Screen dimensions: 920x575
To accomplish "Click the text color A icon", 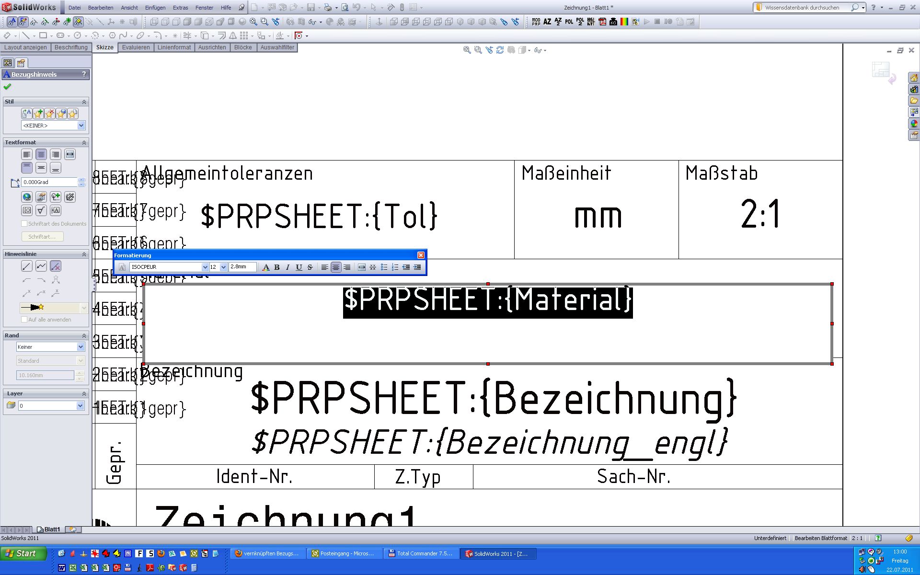I will tap(266, 267).
